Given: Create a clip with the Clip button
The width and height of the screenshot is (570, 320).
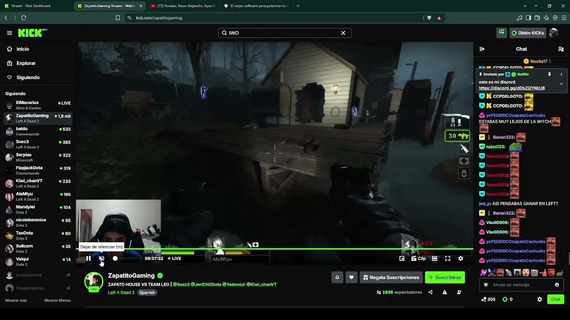Looking at the screenshot, I should coord(419,258).
